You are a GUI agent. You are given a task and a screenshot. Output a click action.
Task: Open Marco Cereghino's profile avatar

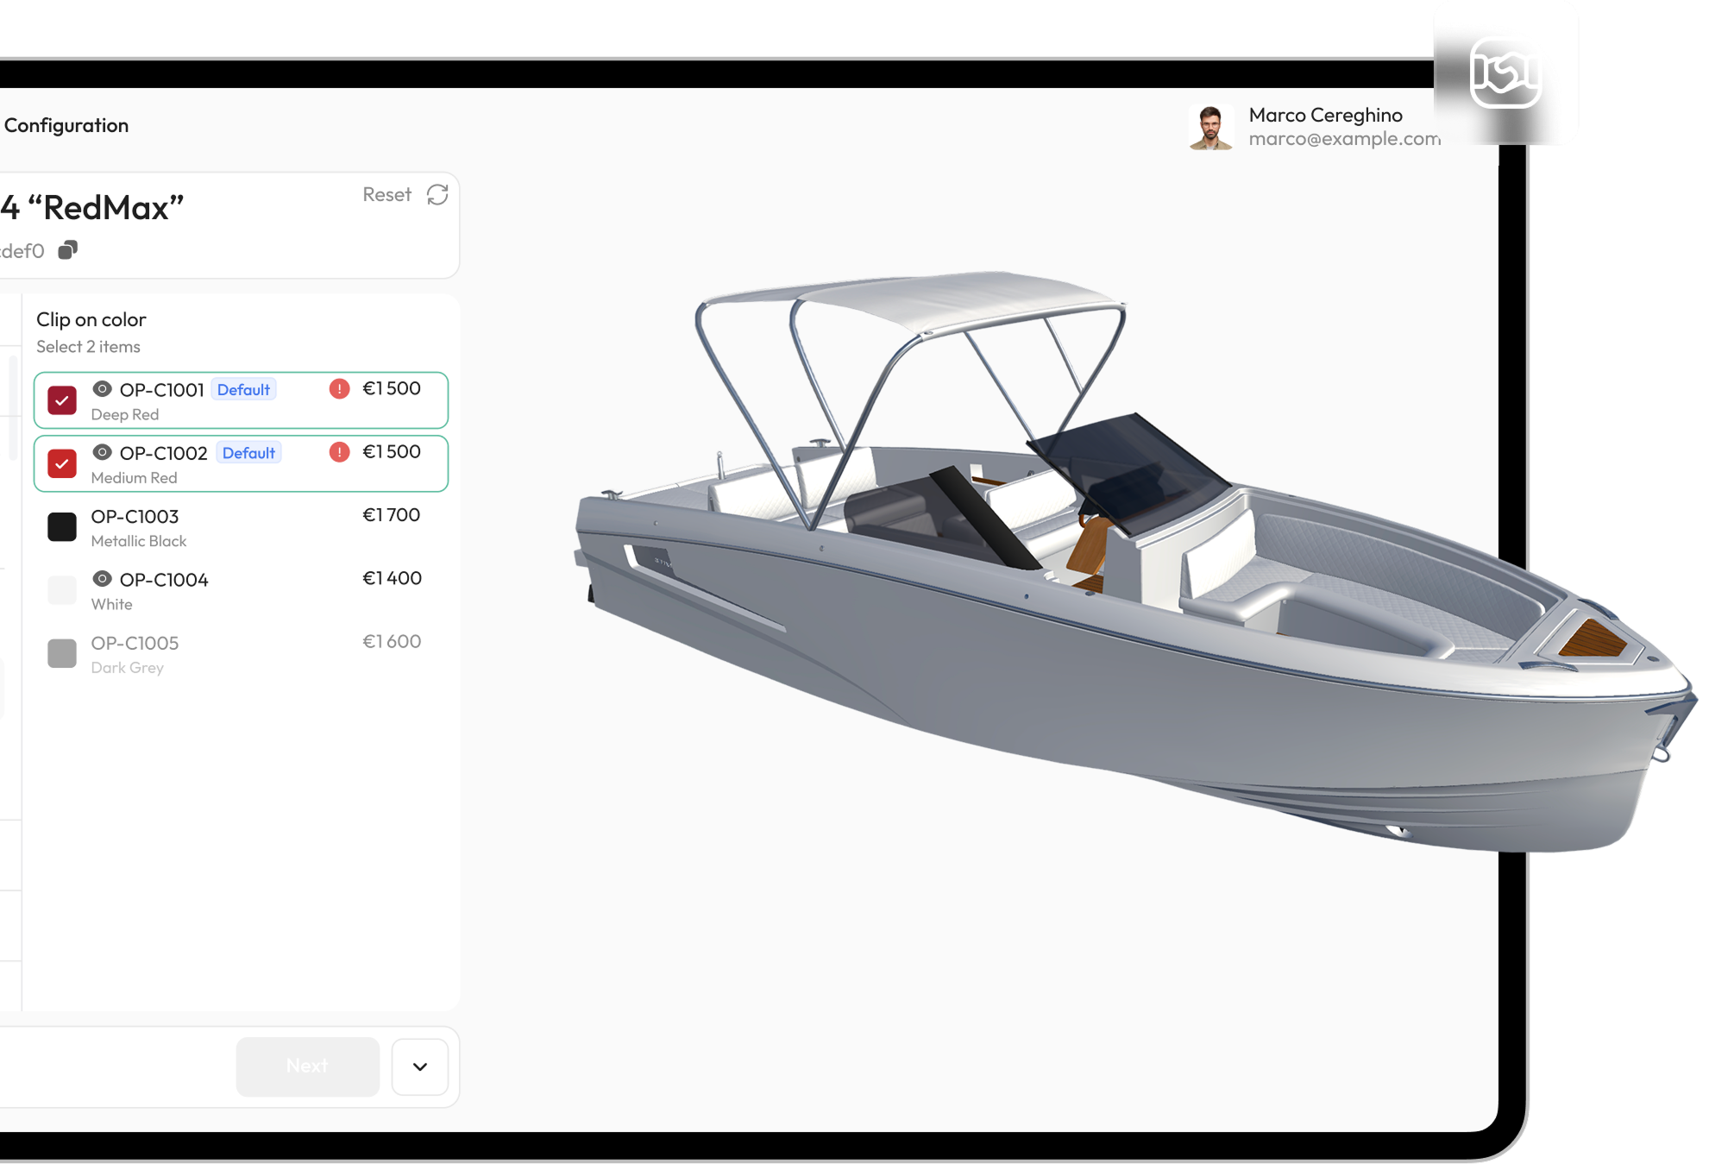[x=1210, y=127]
